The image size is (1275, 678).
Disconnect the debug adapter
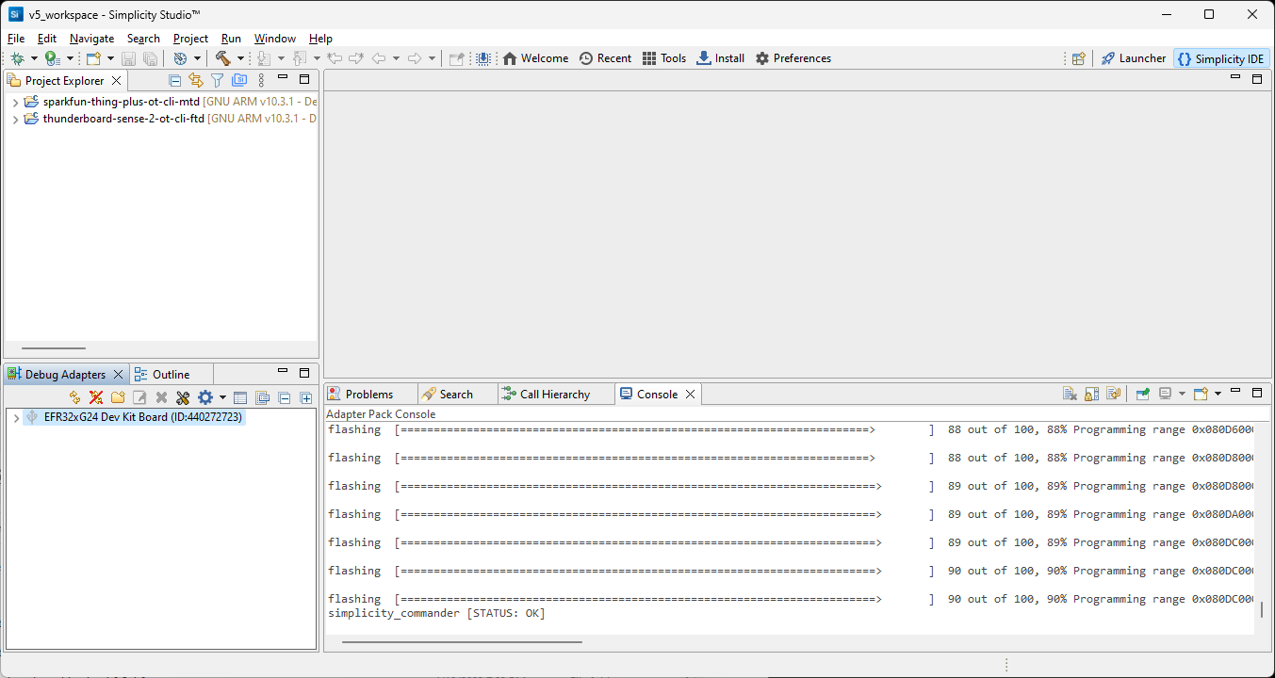tap(95, 396)
